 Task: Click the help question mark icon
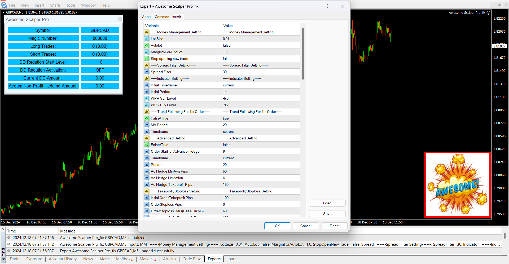click(327, 6)
